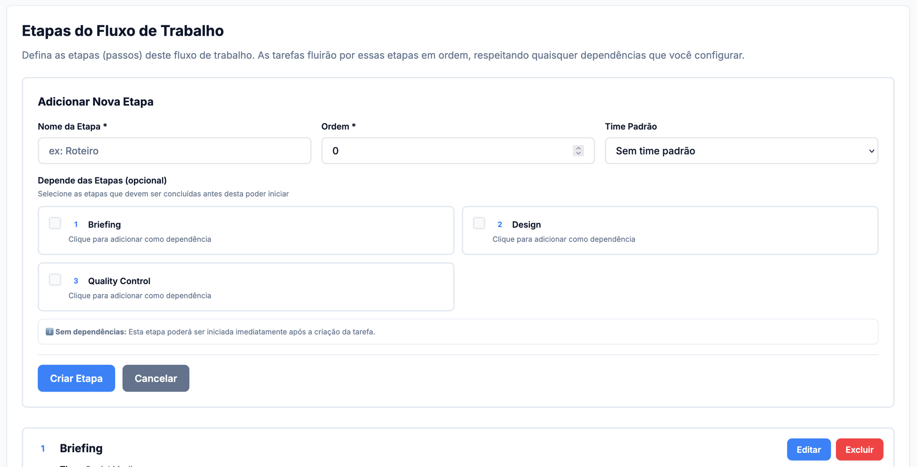Click the info icon beside Sem dependências
The height and width of the screenshot is (467, 917).
click(x=50, y=332)
